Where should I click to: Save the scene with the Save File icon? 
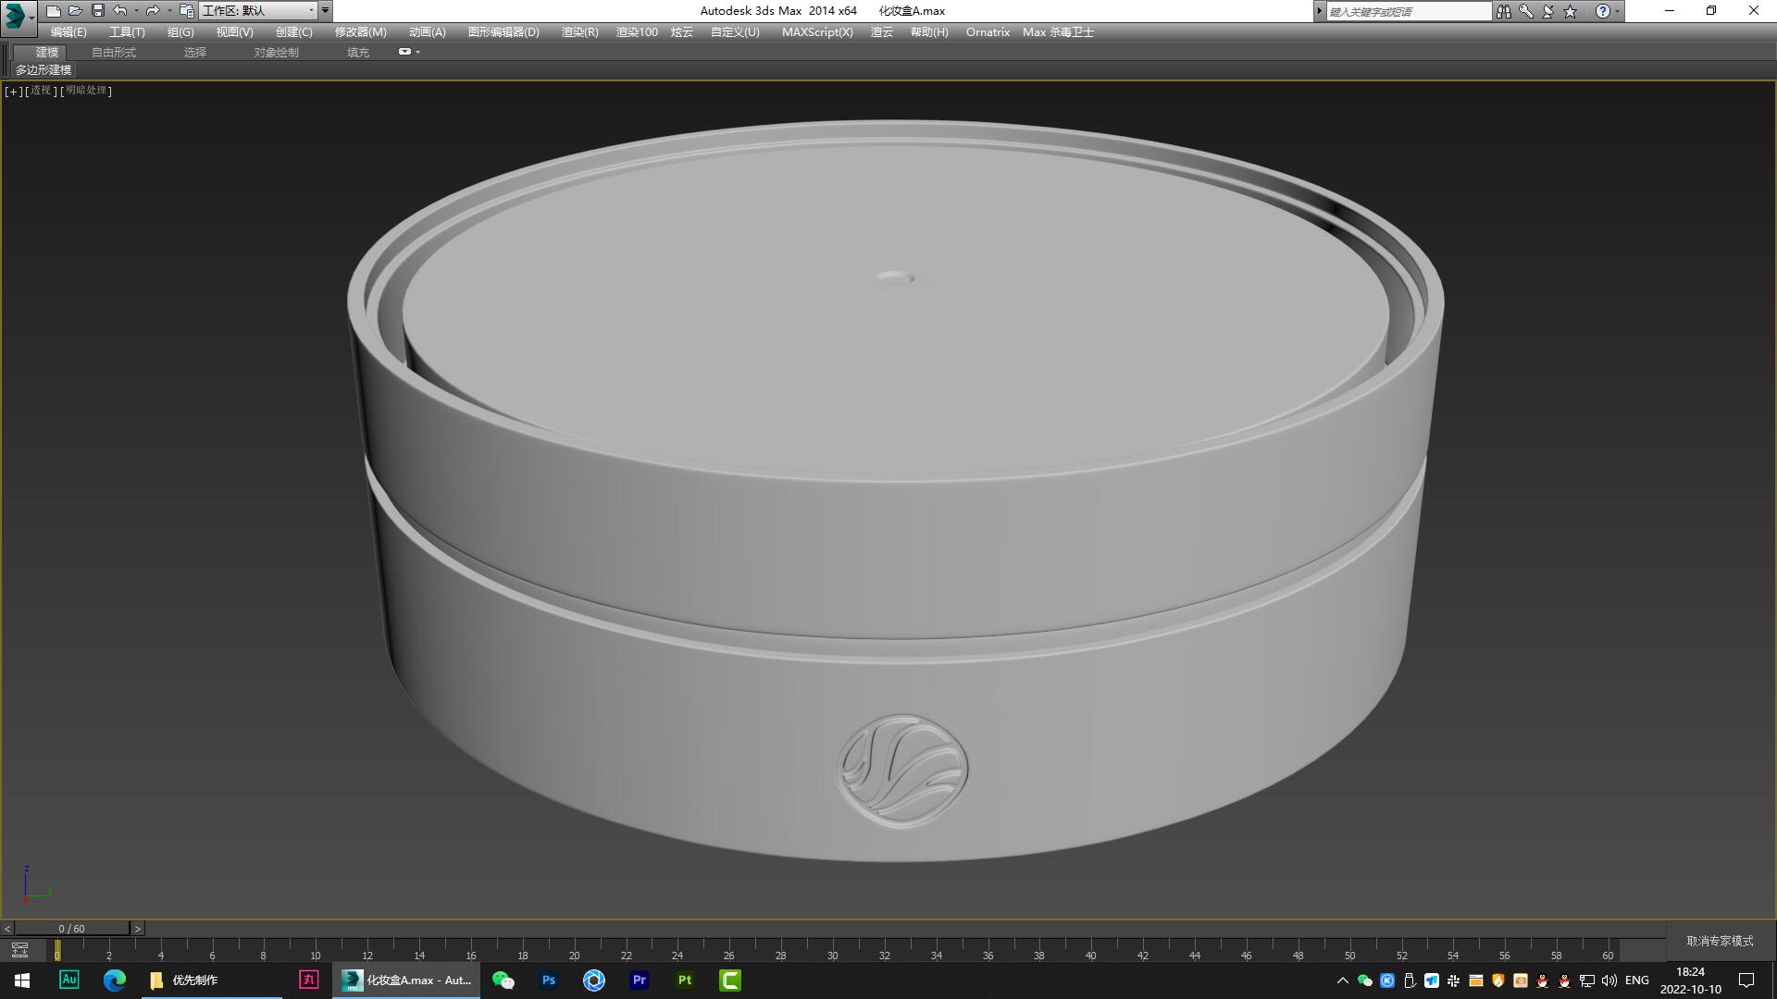(x=97, y=10)
